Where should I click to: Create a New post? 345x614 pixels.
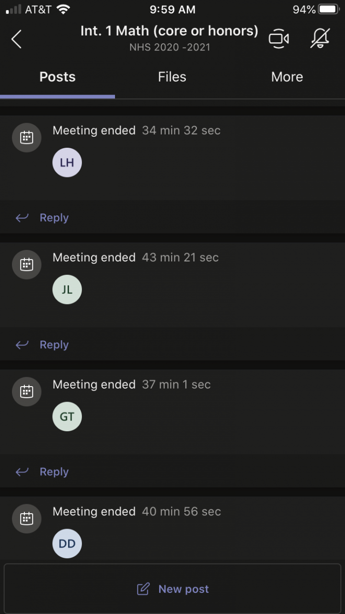[173, 589]
